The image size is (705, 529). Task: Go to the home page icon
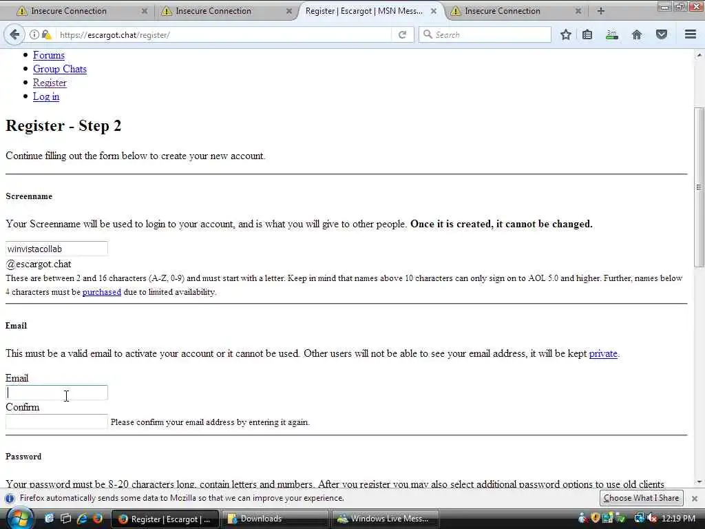tap(637, 34)
